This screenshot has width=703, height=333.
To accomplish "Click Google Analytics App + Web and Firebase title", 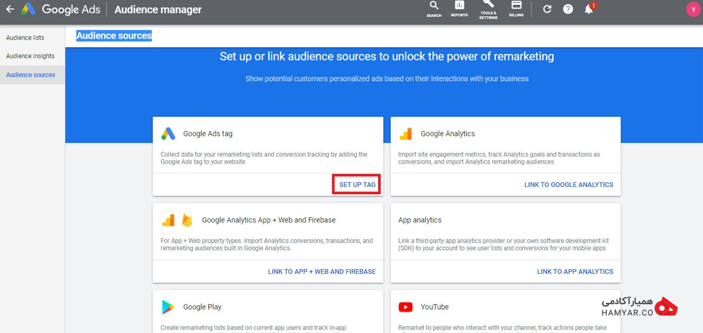I will [x=269, y=220].
